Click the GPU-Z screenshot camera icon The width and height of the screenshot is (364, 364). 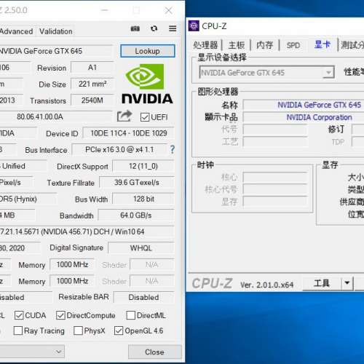click(x=135, y=29)
